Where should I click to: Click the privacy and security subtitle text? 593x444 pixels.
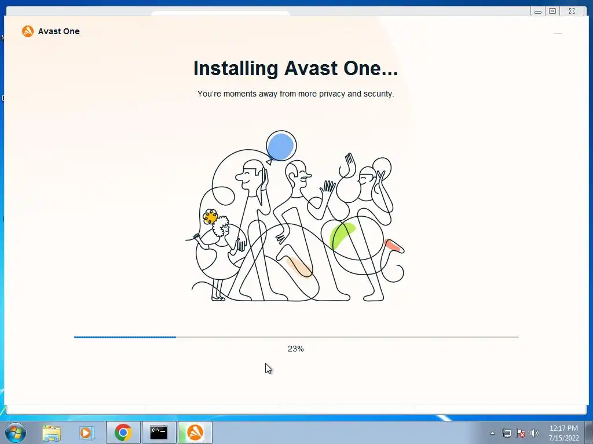point(296,94)
